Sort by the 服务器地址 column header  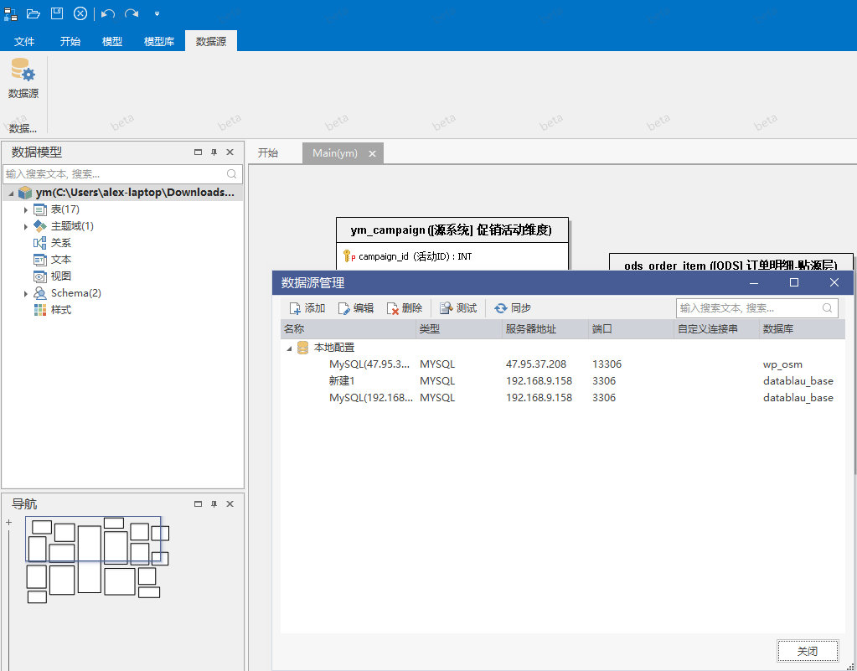[545, 329]
